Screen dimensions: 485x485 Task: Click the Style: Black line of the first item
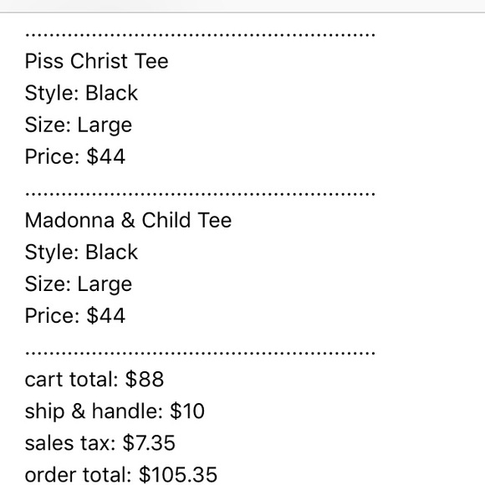click(81, 93)
